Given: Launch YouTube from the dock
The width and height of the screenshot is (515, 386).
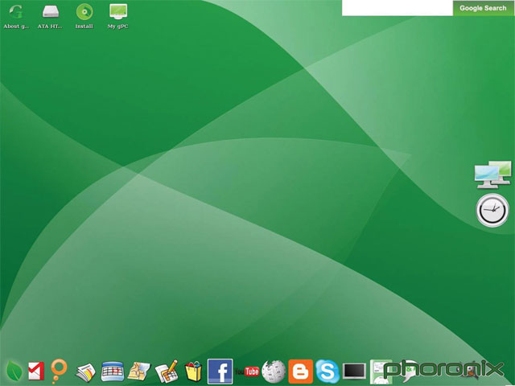Looking at the screenshot, I should (x=247, y=372).
